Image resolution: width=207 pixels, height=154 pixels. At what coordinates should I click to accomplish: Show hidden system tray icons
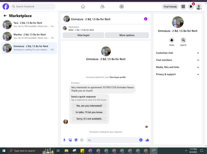point(186,151)
